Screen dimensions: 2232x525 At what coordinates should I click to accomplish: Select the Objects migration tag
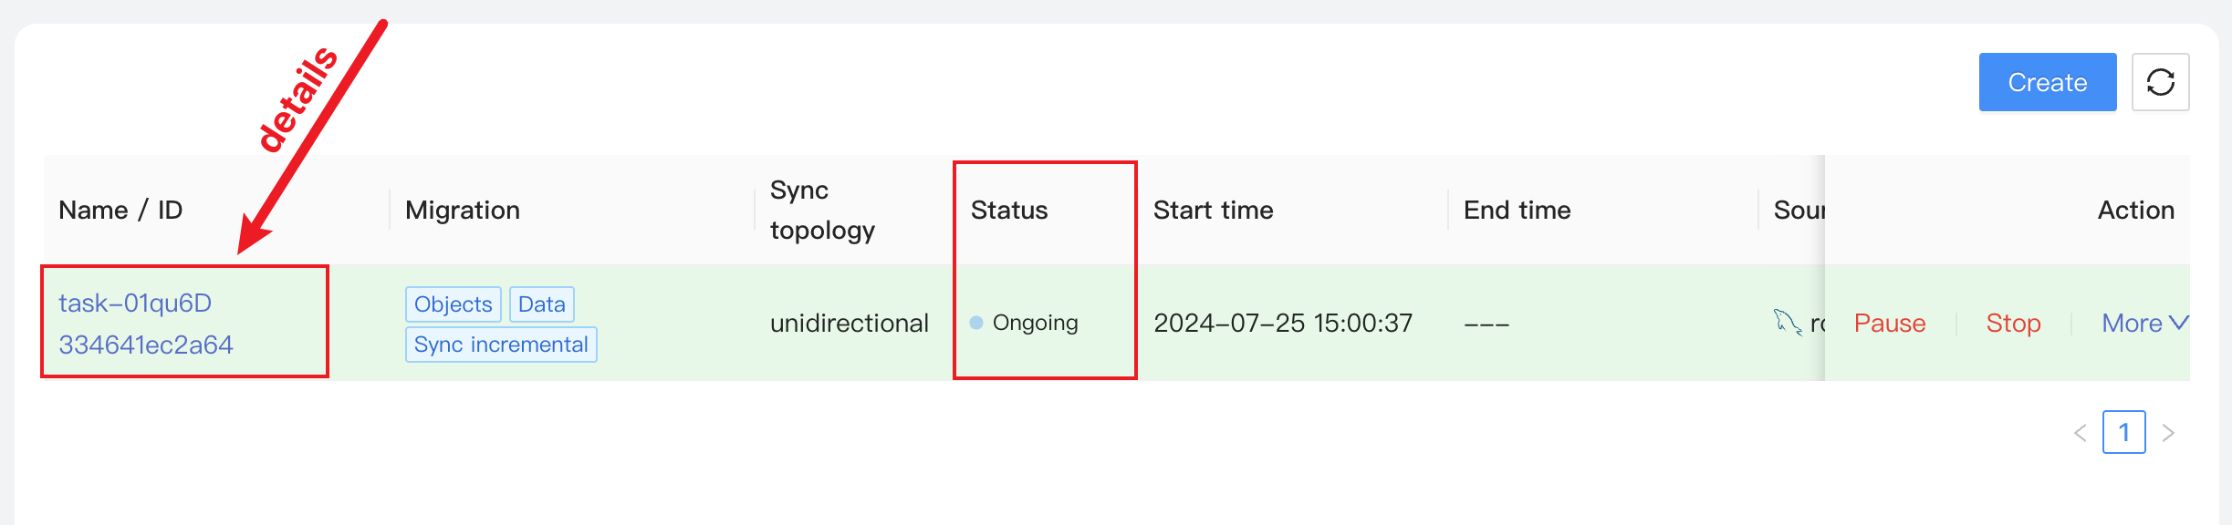tap(454, 304)
